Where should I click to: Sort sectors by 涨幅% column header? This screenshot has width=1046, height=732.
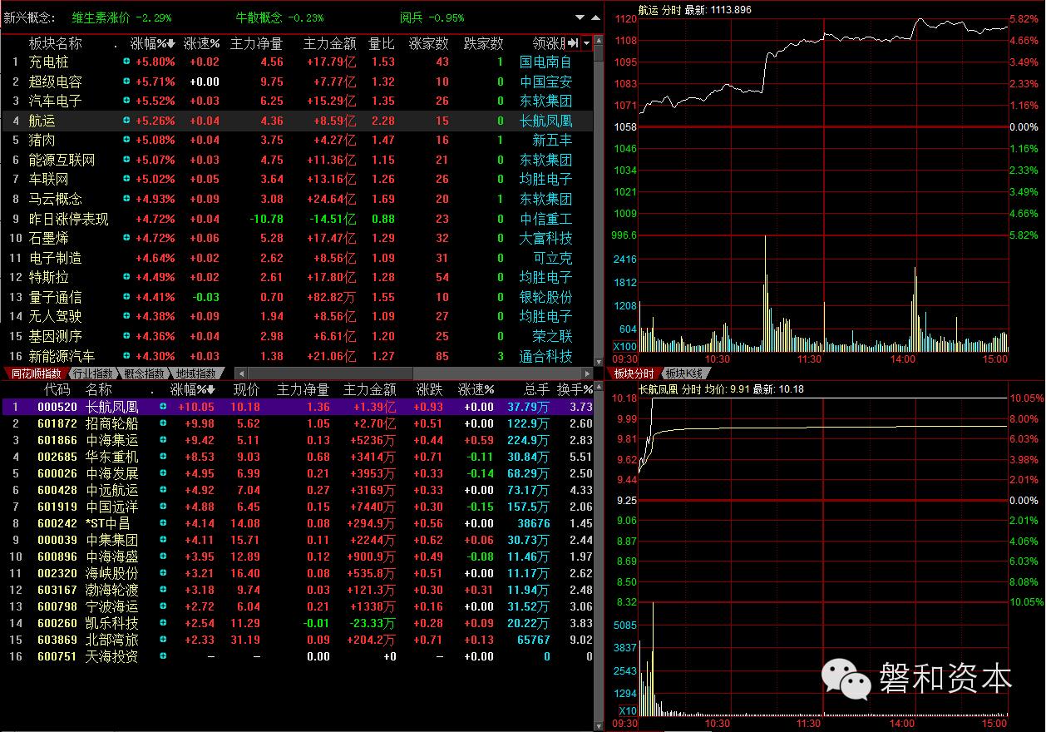(x=152, y=43)
